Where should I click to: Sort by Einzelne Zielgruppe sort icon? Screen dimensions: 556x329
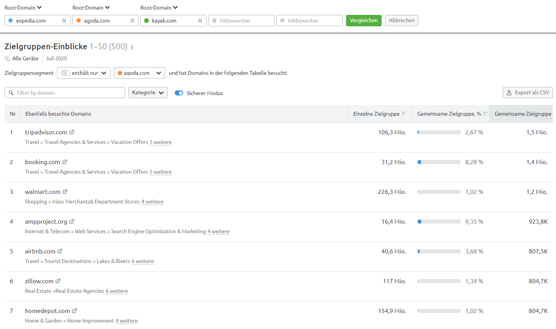(404, 114)
